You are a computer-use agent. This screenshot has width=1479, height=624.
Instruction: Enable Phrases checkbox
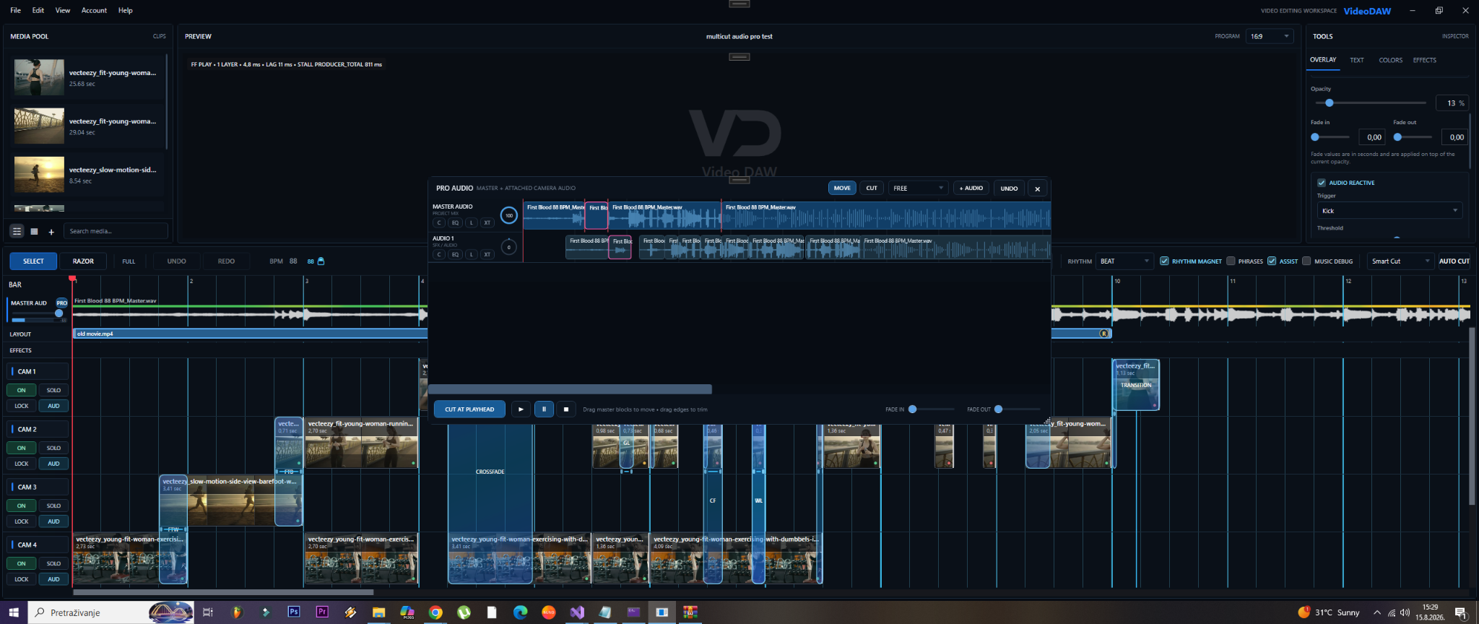(1231, 261)
